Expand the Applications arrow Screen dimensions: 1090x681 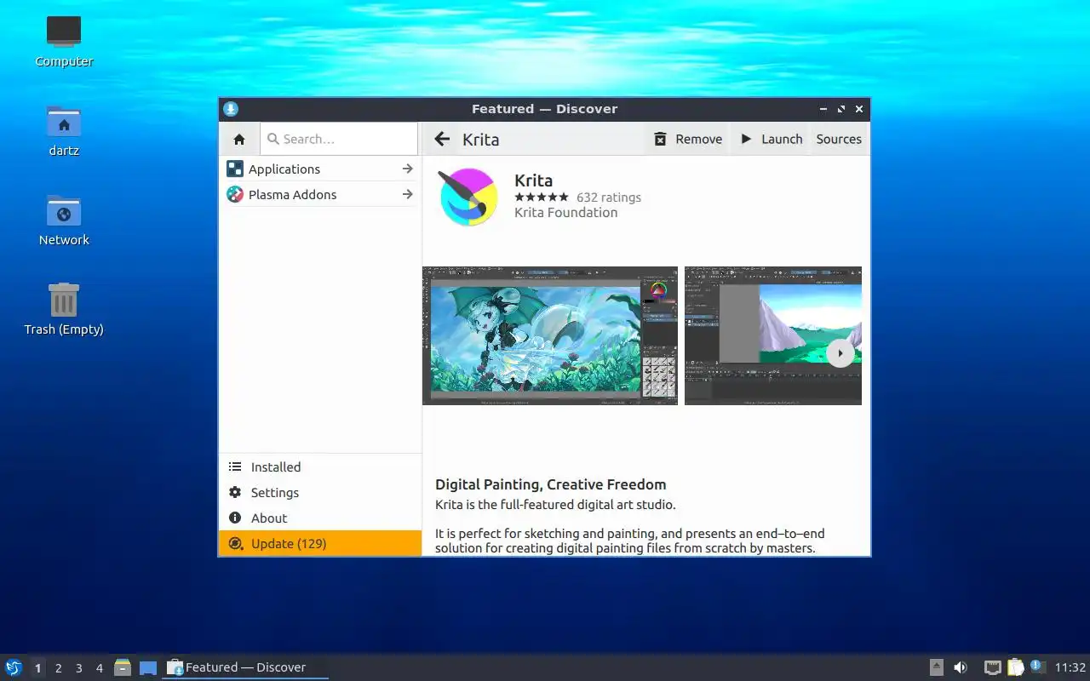tap(408, 169)
